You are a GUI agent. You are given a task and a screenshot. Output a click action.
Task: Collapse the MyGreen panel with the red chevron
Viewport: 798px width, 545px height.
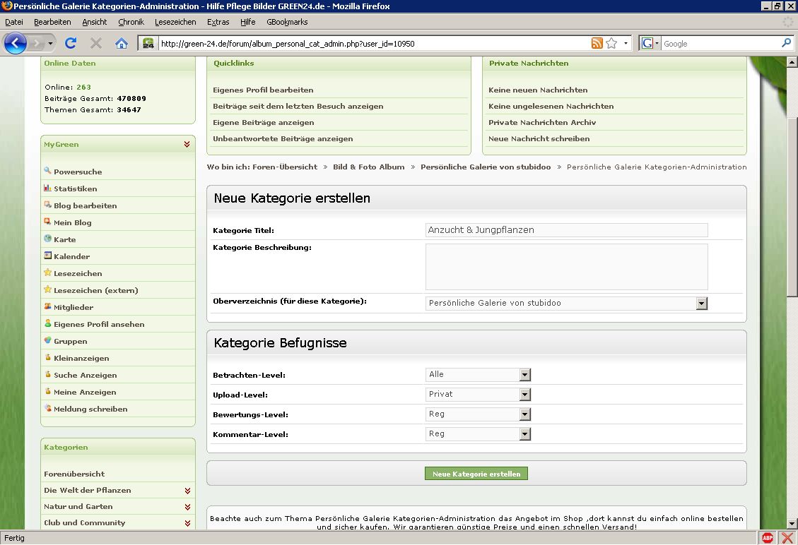(x=187, y=144)
